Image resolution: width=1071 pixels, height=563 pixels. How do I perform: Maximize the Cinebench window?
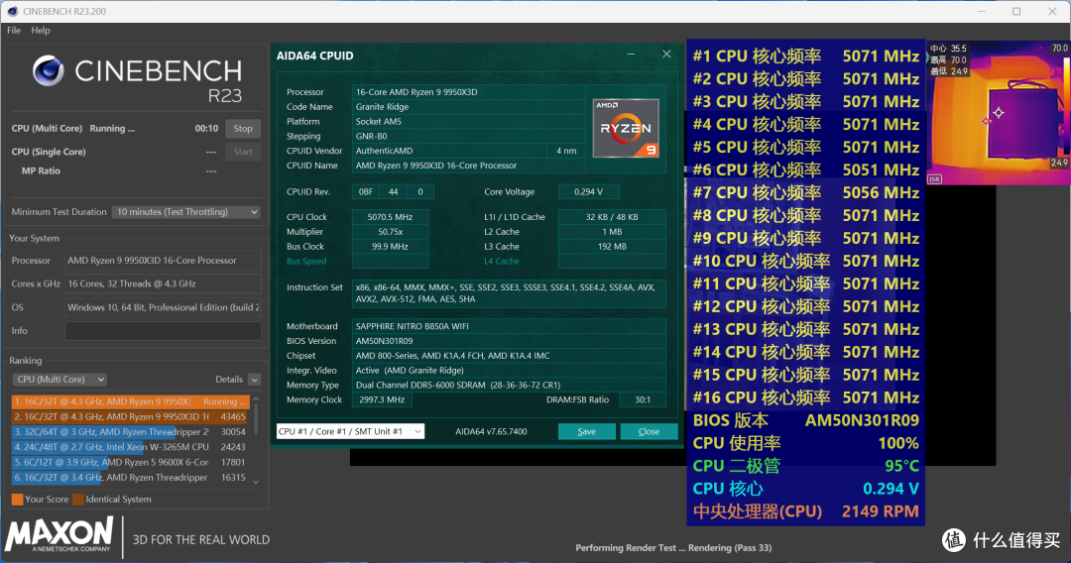pyautogui.click(x=1016, y=11)
